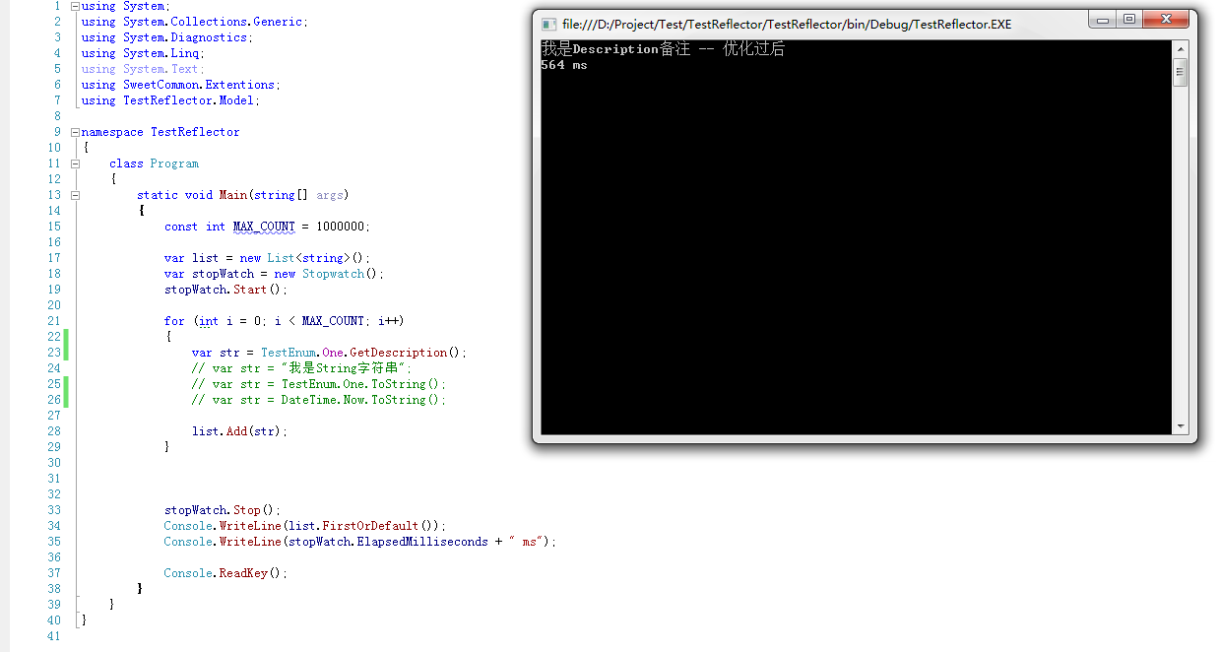Click 'using System.Collections.Generic;' on line 2
This screenshot has width=1220, height=652.
[x=194, y=22]
